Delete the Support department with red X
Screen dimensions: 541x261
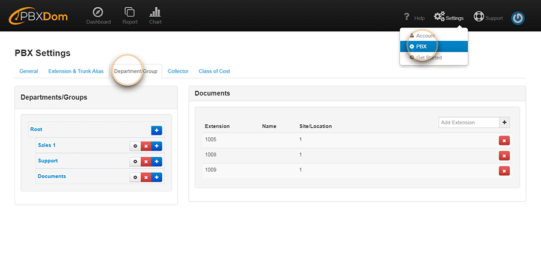tap(145, 161)
